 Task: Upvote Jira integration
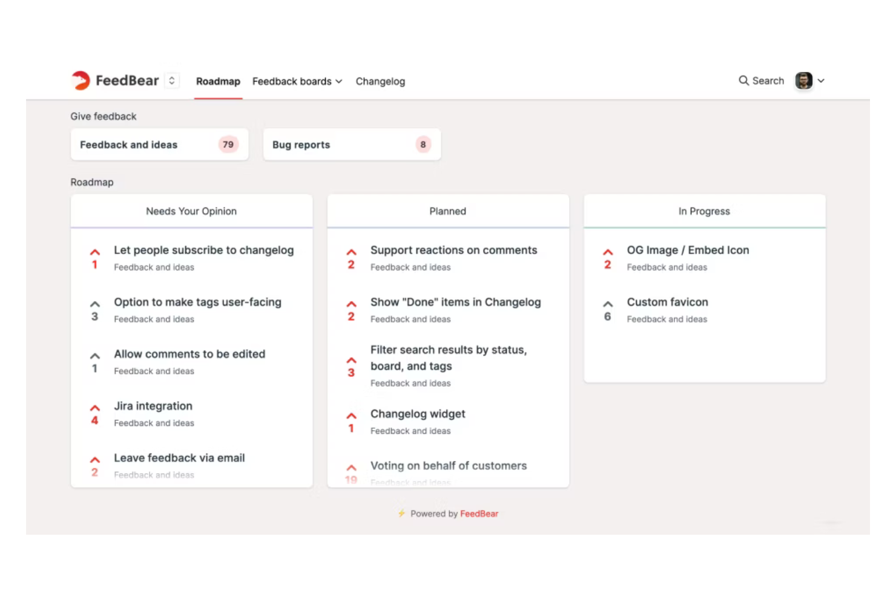(x=95, y=408)
